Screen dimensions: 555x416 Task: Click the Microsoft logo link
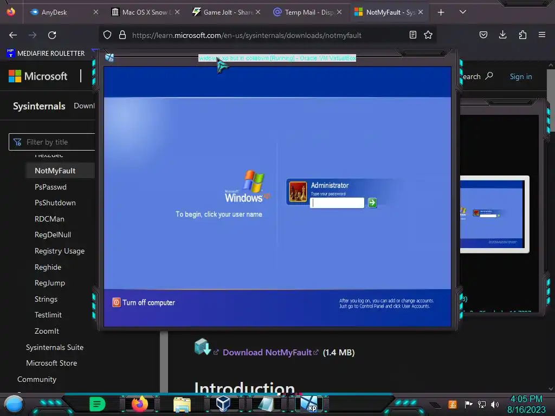pos(38,76)
